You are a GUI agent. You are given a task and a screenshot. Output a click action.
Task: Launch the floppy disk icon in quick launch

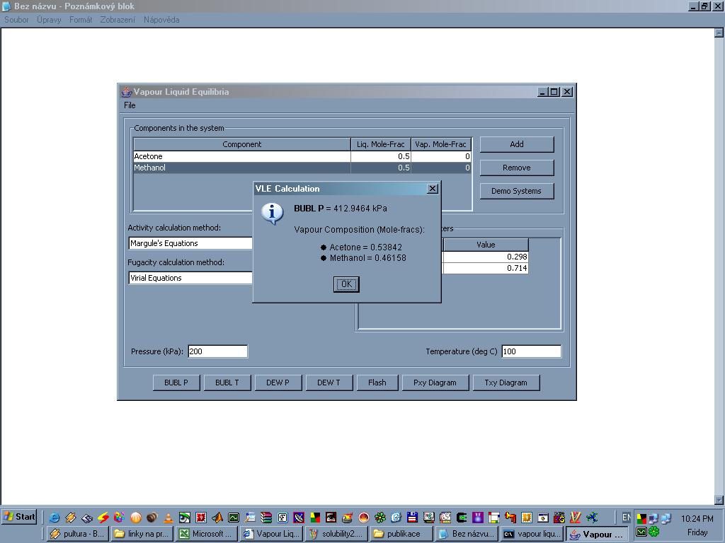[413, 517]
